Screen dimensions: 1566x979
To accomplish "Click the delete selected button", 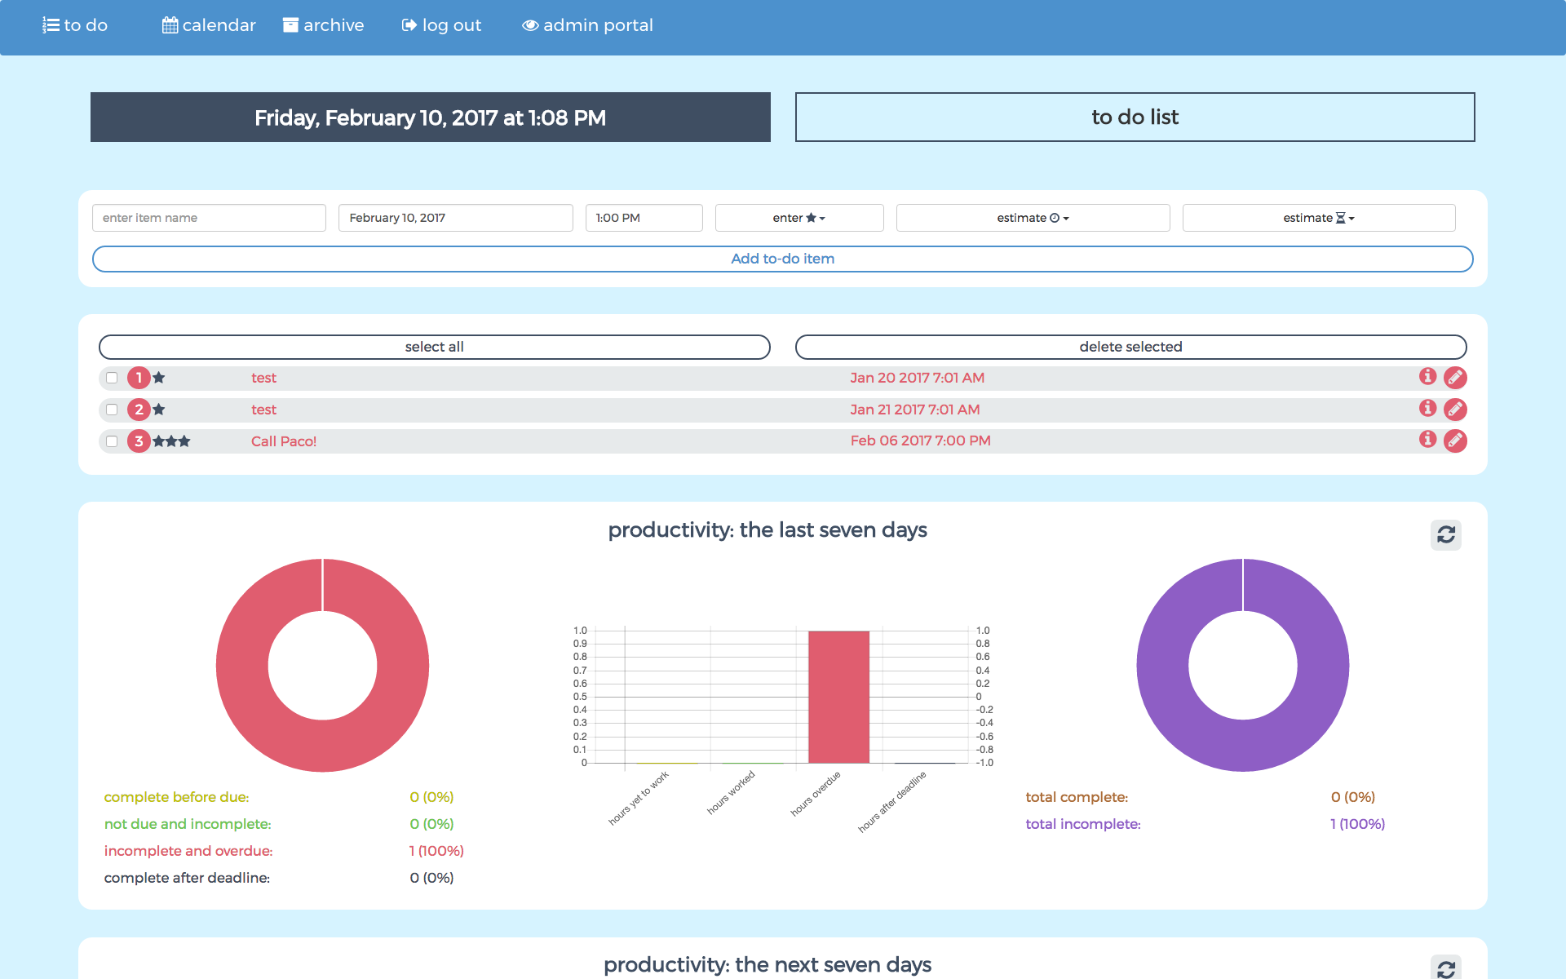I will pyautogui.click(x=1130, y=347).
